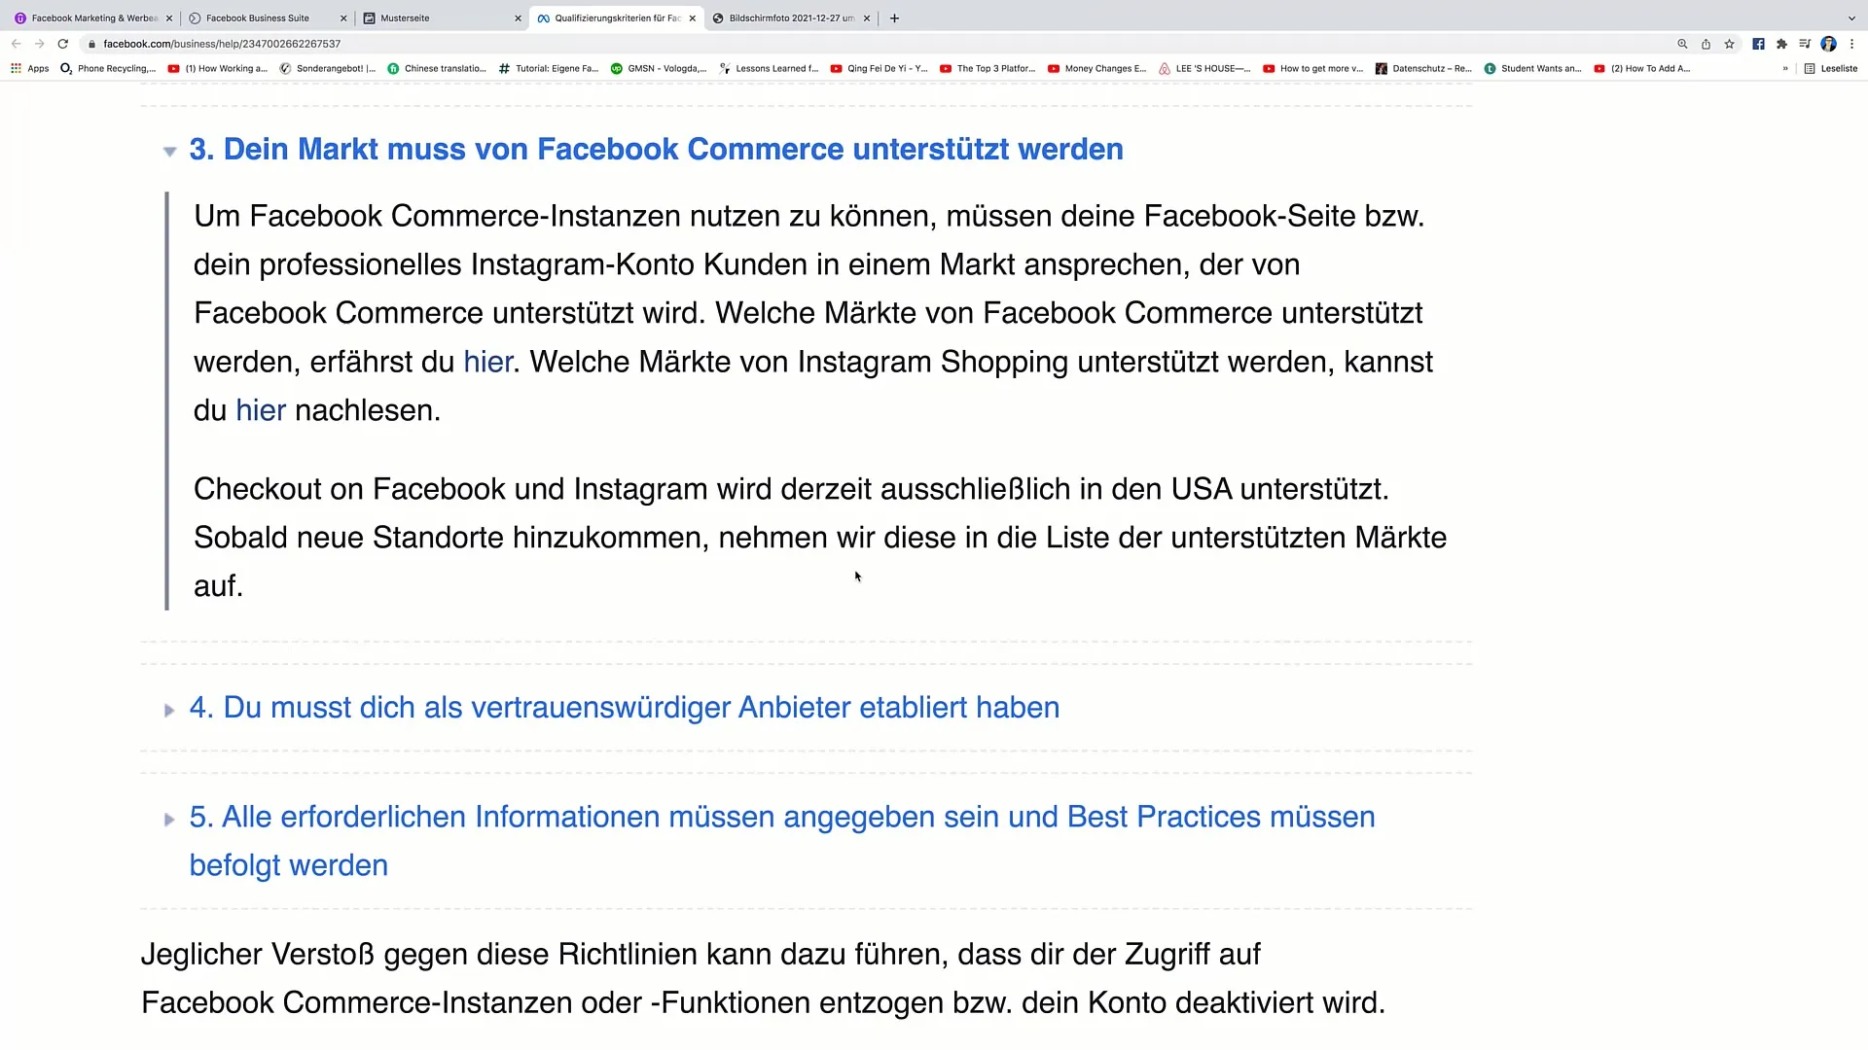Click the Facebook extension icon
This screenshot has width=1868, height=1050.
(1758, 44)
